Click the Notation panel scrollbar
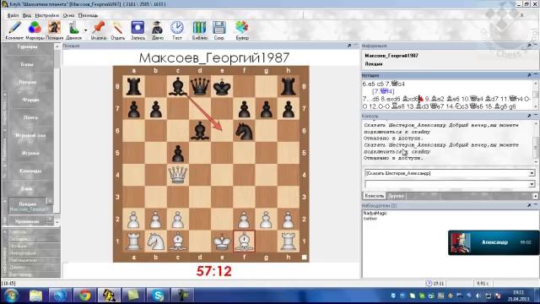This screenshot has height=304, width=540. (536, 95)
